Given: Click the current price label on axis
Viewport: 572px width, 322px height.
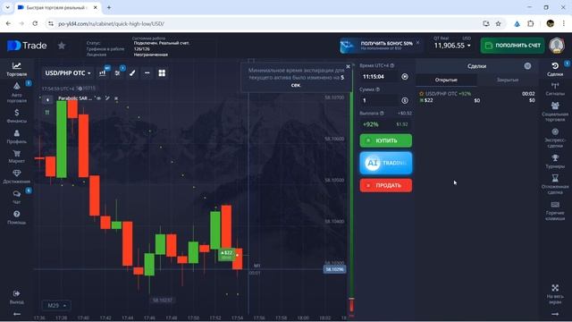Looking at the screenshot, I should click(334, 269).
